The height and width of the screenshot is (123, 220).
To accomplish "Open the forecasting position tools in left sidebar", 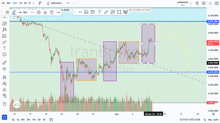I will coord(4,36).
